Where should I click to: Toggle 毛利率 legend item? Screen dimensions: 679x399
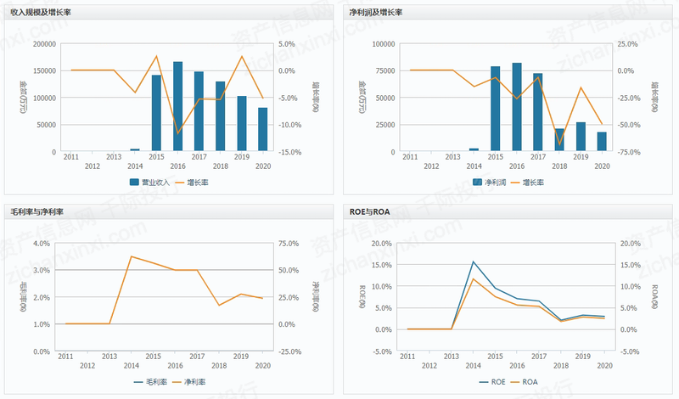point(151,382)
